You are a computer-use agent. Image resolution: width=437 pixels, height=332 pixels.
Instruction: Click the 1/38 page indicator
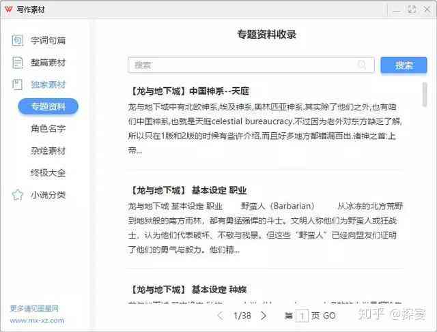click(242, 316)
